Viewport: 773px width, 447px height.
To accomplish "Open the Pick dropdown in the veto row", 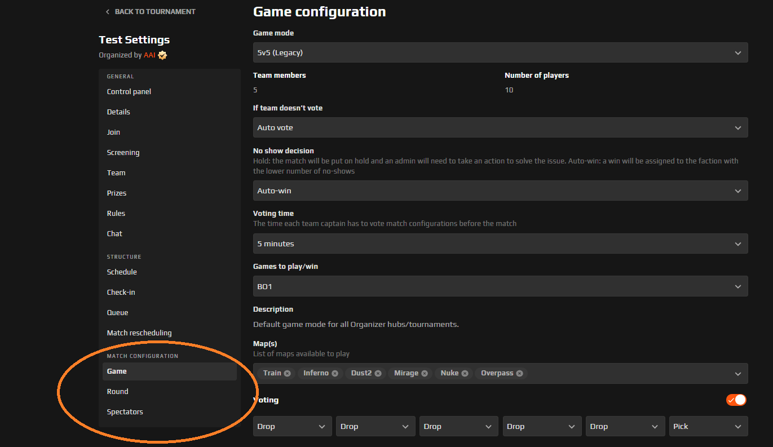I will click(708, 426).
